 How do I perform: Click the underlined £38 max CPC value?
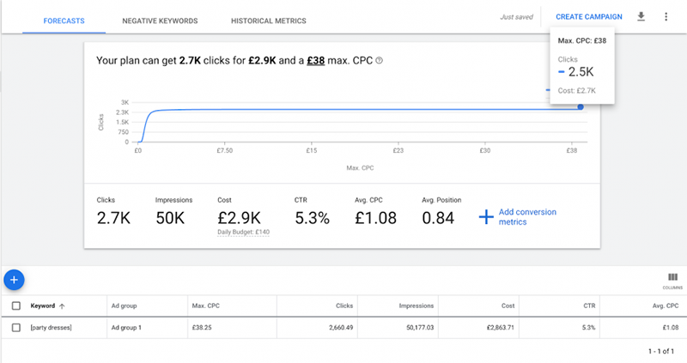pos(315,60)
